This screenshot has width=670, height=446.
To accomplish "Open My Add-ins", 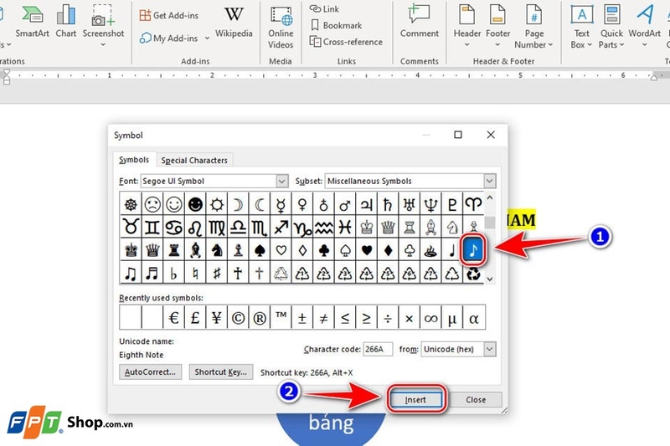I will (x=169, y=38).
